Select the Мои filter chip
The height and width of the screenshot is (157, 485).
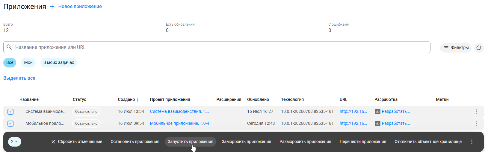(x=28, y=62)
